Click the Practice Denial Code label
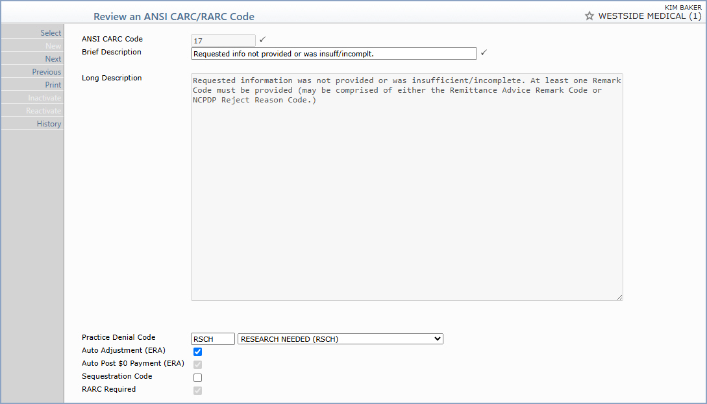 [x=119, y=337]
